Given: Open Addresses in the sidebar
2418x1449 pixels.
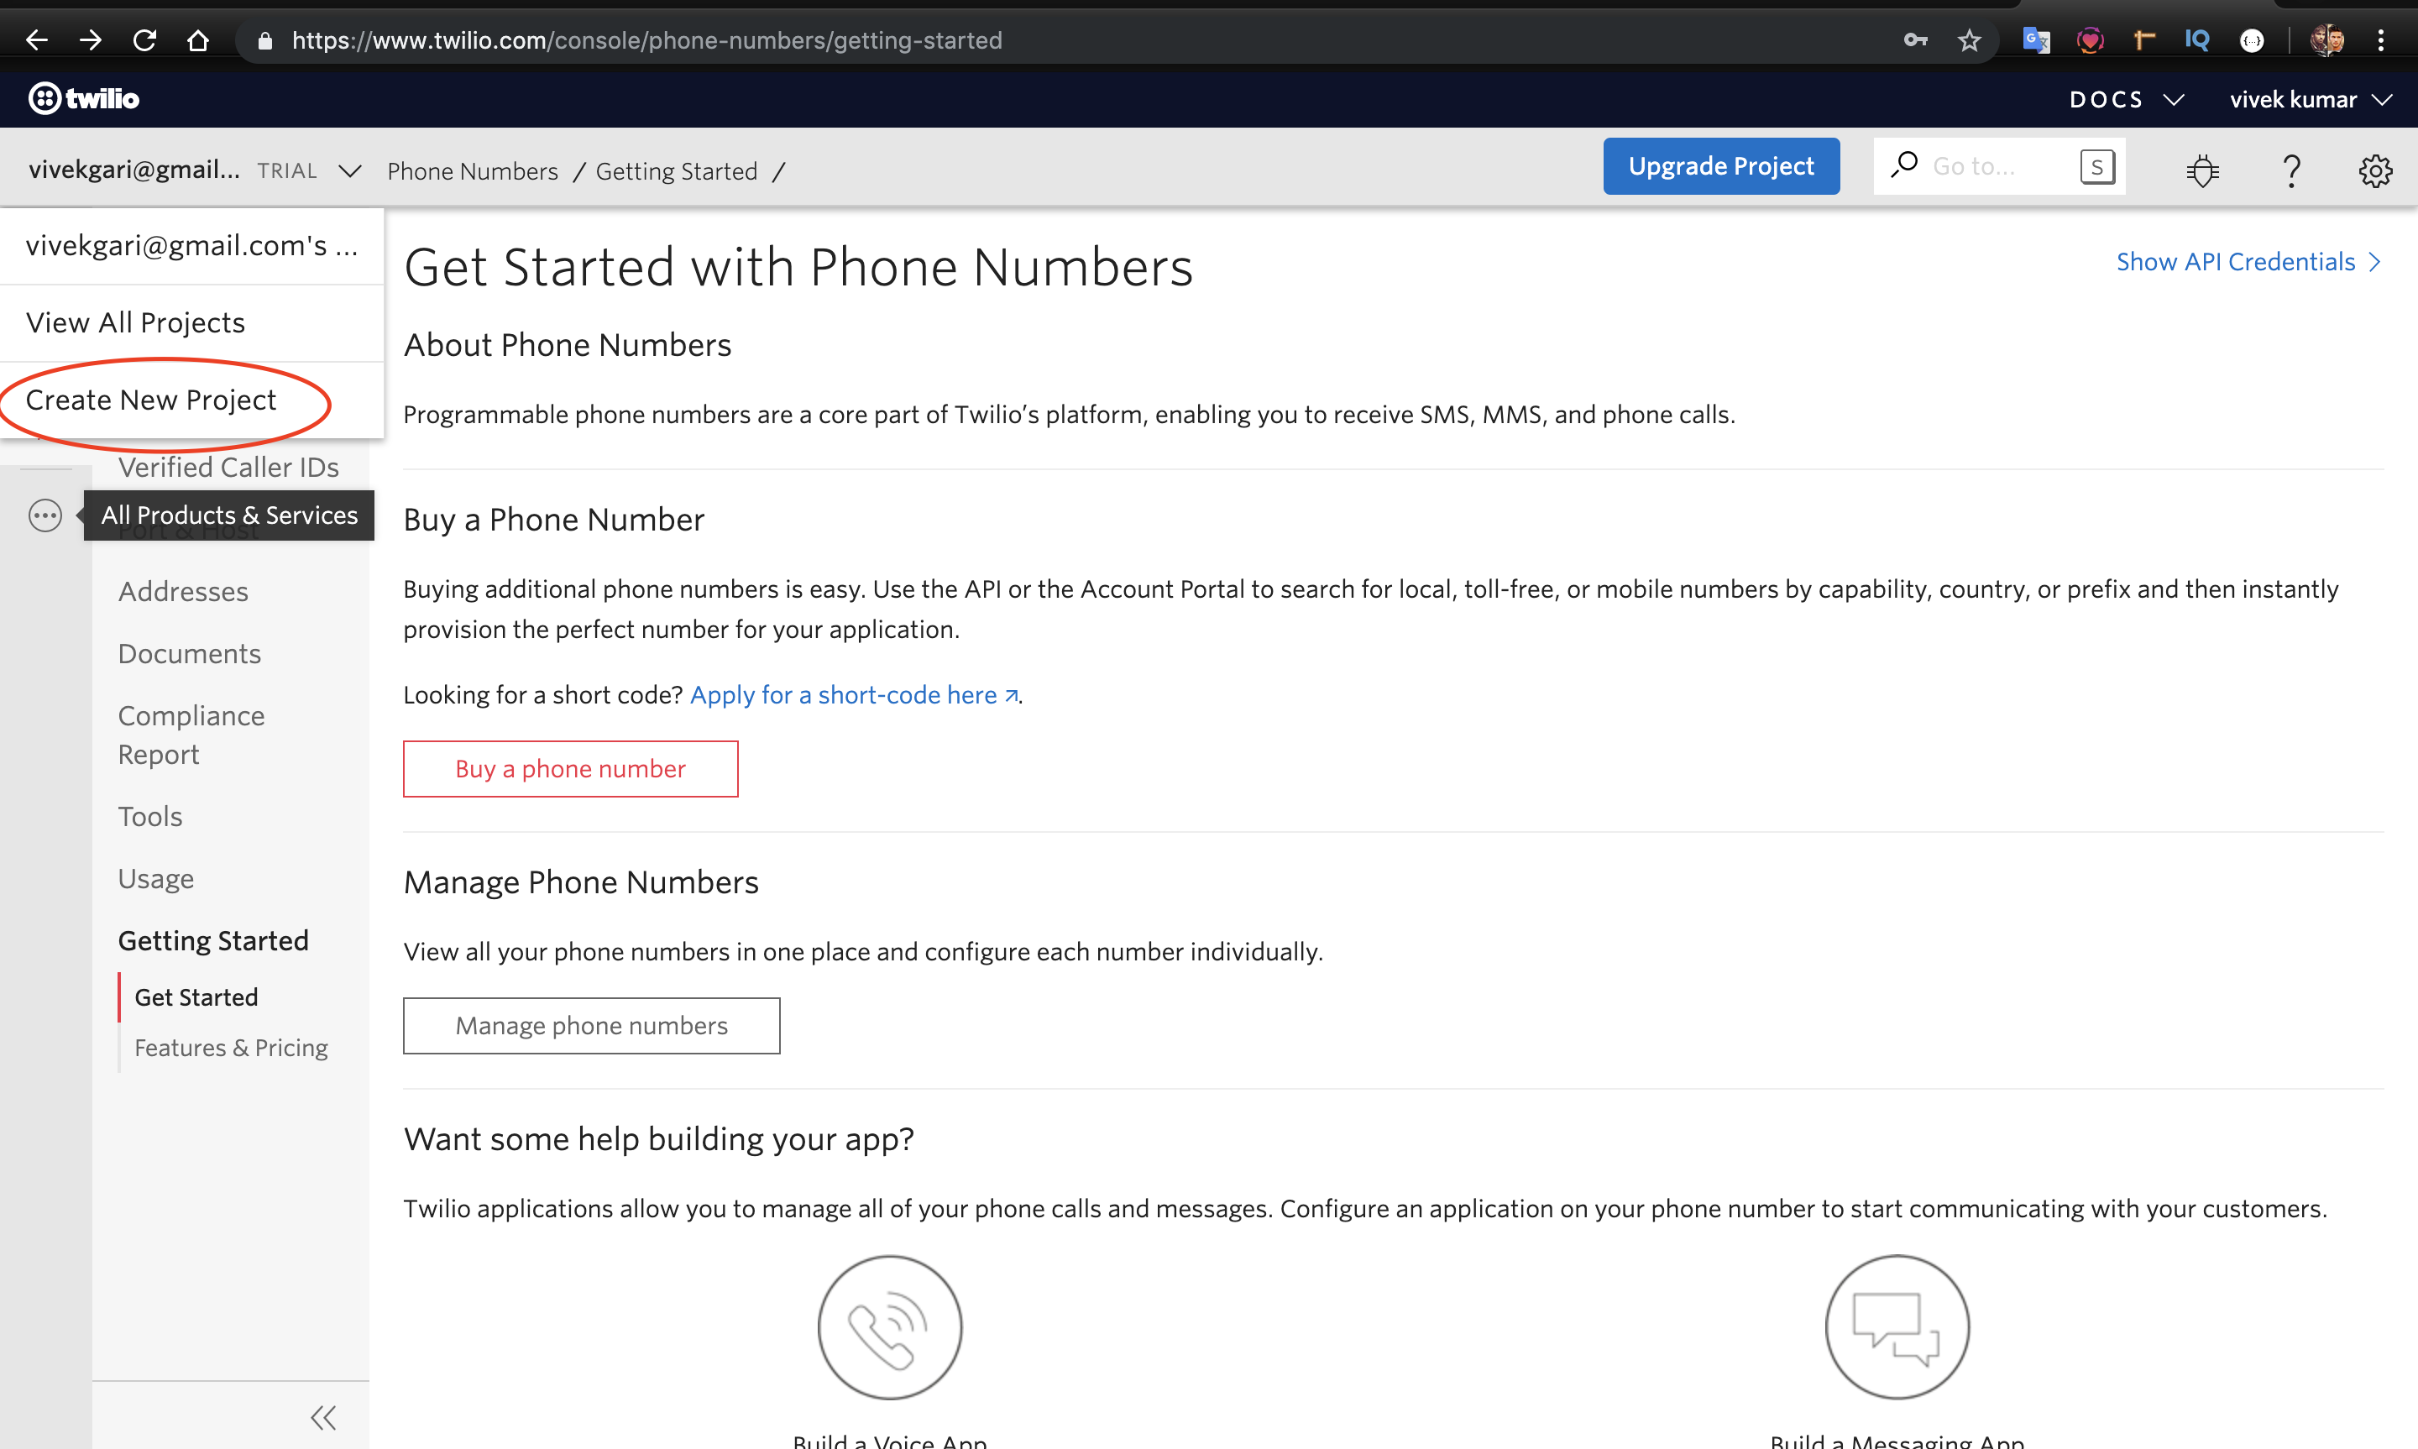Looking at the screenshot, I should tap(184, 592).
